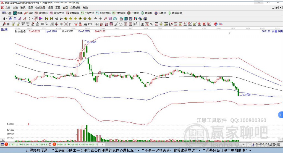The image size is (283, 153).
Task: Click the save disk icon
Action: pos(135,19)
